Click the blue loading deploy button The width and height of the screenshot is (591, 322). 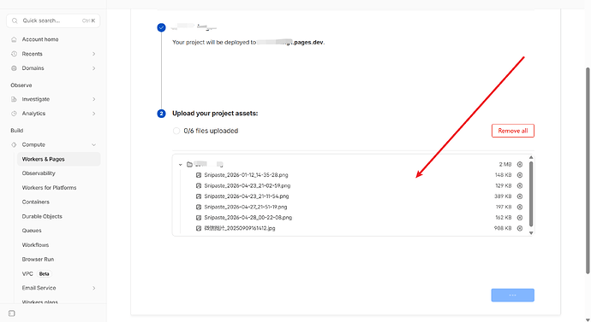[512, 295]
